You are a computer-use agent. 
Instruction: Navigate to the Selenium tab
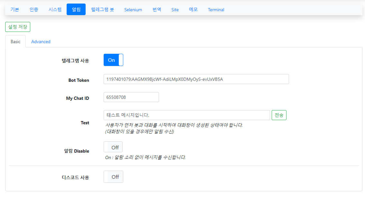[133, 10]
